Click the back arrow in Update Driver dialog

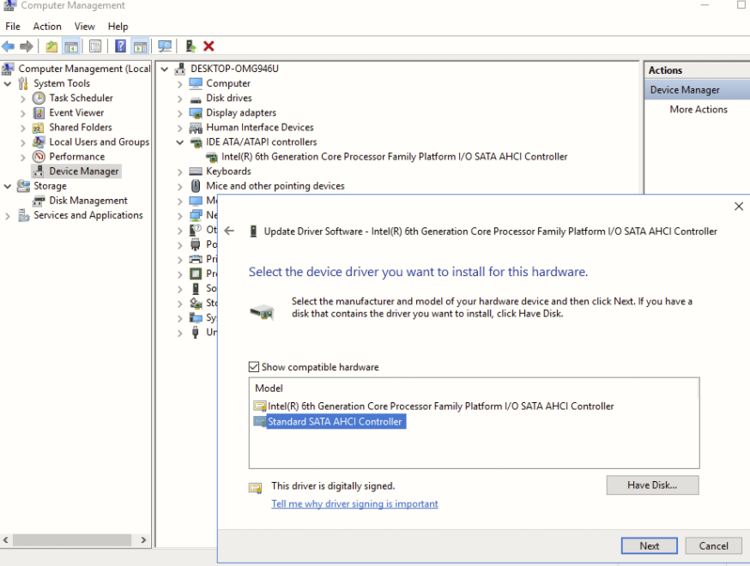pos(230,231)
